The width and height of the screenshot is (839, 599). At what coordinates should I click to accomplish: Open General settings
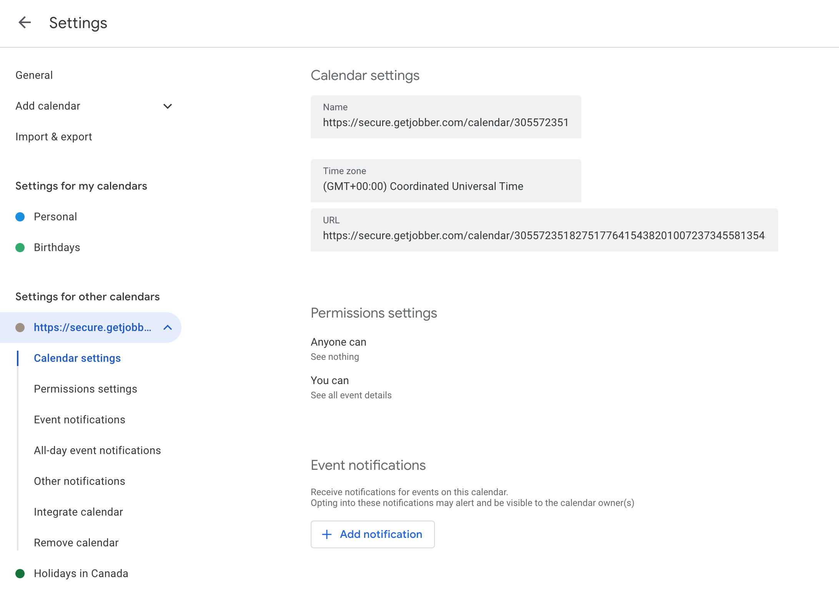[34, 75]
